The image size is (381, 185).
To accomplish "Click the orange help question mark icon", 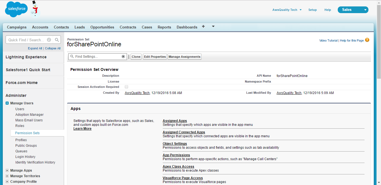I will 367,40.
